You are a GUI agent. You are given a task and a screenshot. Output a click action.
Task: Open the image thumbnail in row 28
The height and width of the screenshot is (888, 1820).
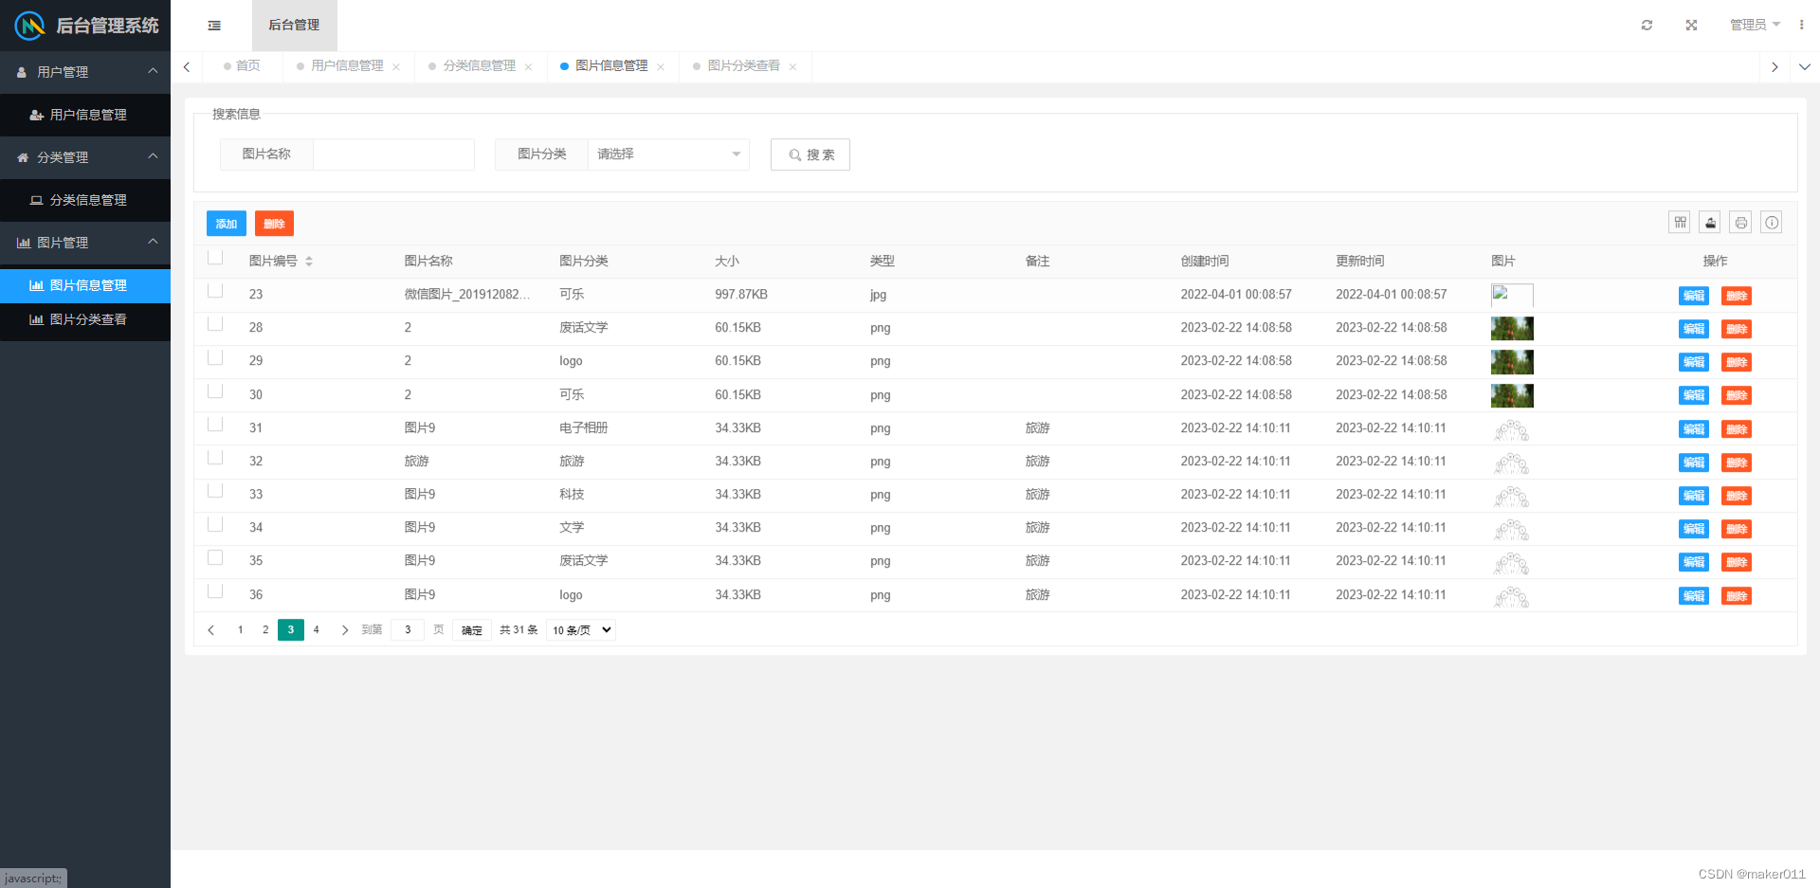click(1512, 329)
